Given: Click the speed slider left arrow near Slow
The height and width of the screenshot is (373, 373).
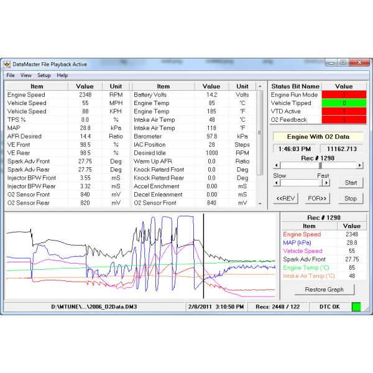Looking at the screenshot, I should [x=276, y=183].
